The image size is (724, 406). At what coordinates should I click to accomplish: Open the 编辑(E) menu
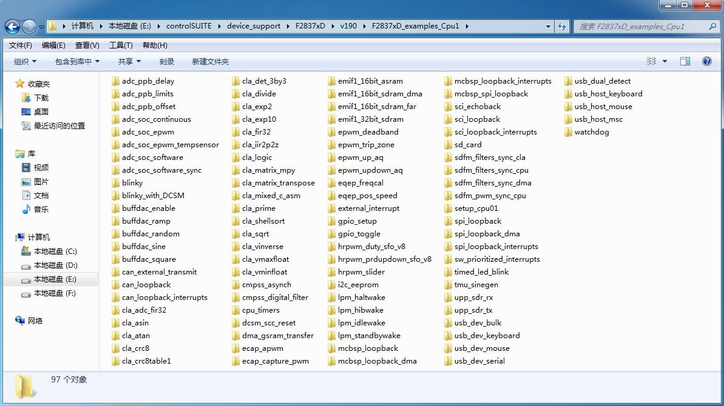click(x=53, y=45)
